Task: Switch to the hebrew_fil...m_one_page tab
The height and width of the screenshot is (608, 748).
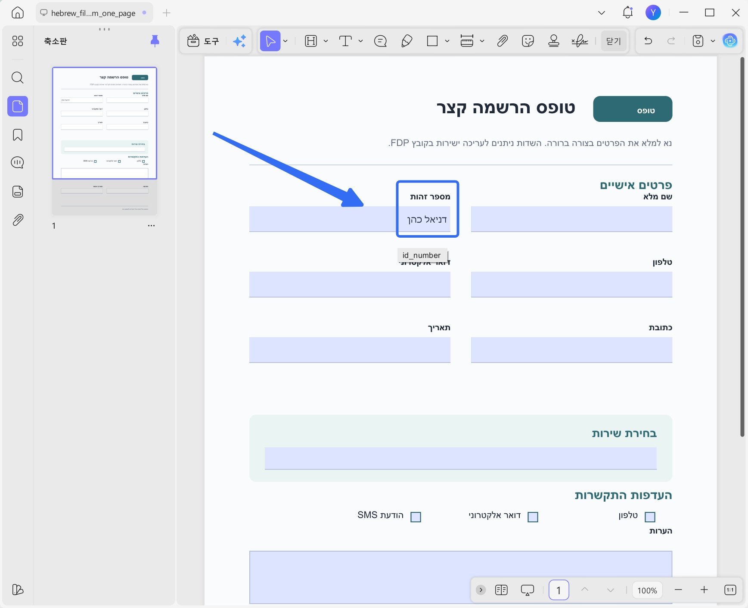Action: (x=94, y=13)
